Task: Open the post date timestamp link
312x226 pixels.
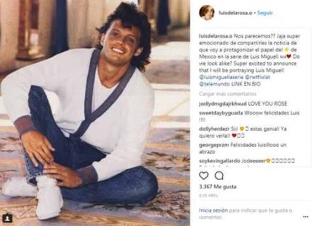Action: [209, 196]
